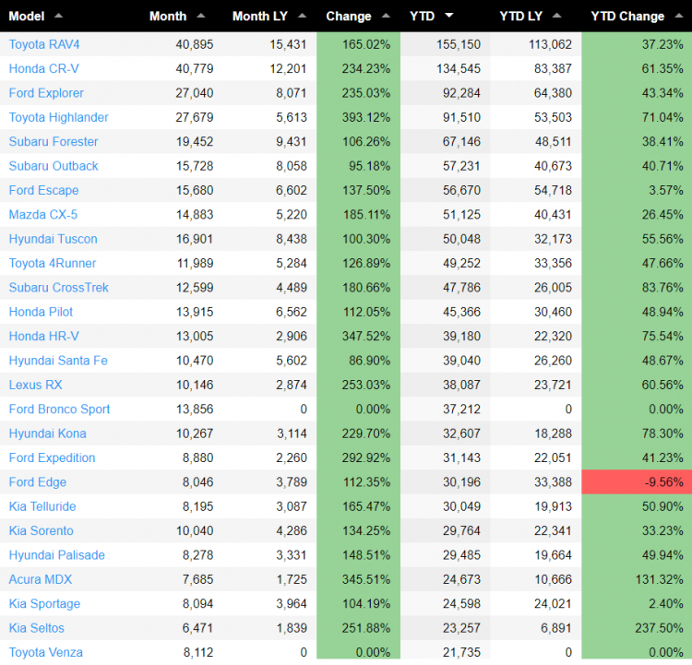
Task: Open Toyota RAV4 model link
Action: tap(44, 44)
